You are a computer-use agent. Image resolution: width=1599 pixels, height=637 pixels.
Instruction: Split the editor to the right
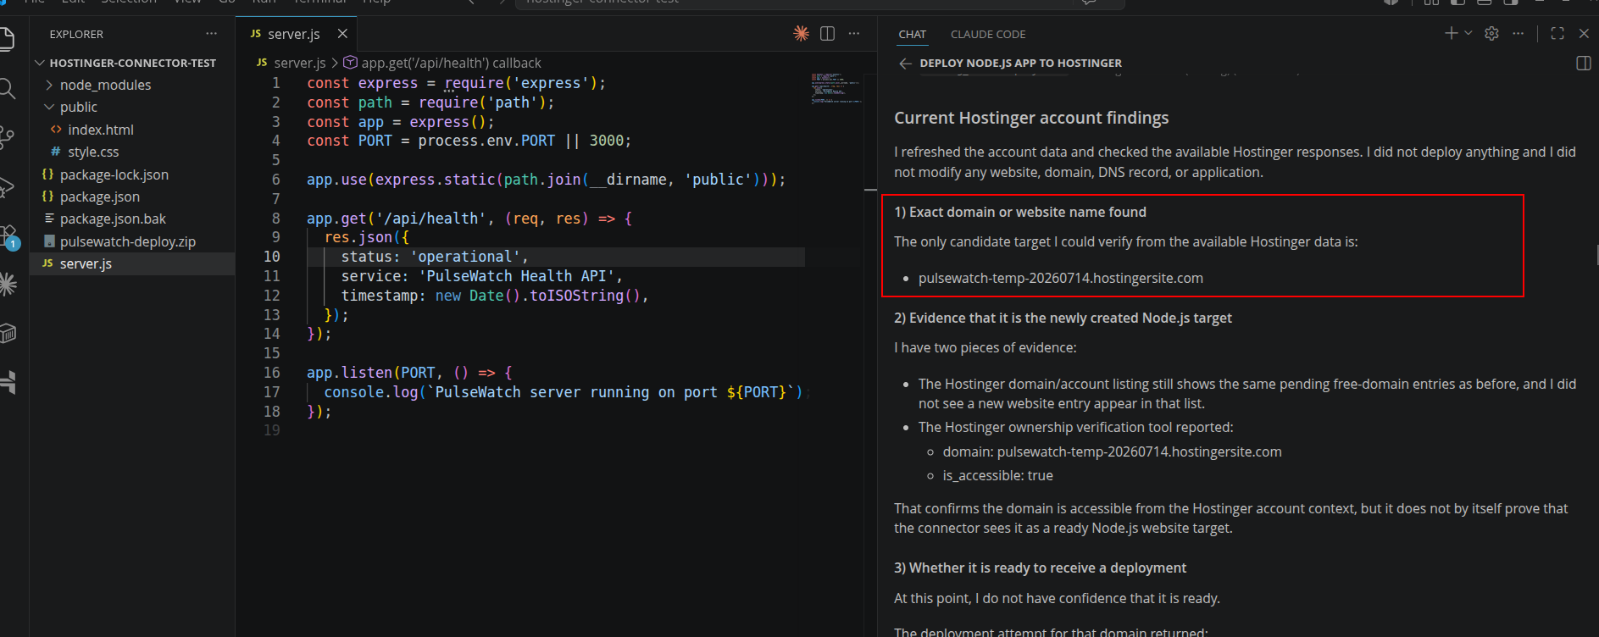[x=828, y=33]
